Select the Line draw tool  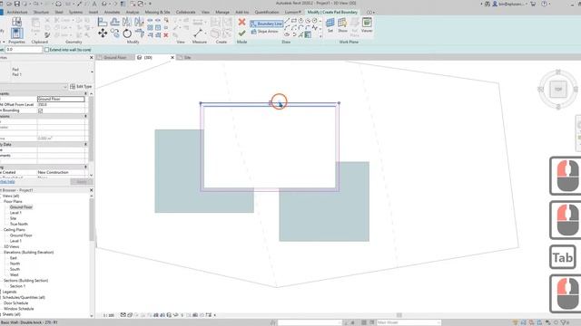tap(287, 21)
